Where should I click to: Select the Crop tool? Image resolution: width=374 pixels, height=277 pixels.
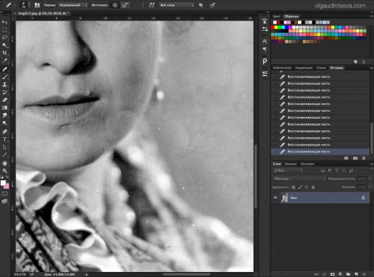click(x=4, y=53)
